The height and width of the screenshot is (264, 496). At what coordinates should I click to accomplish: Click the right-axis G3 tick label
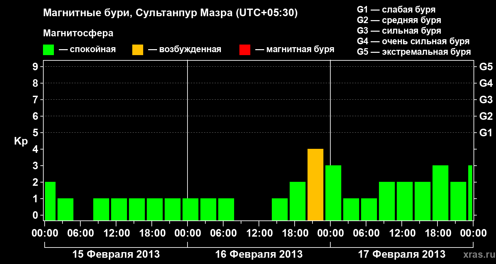[486, 100]
